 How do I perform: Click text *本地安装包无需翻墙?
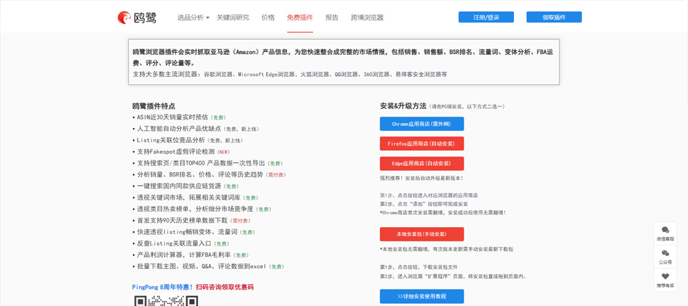point(407,249)
